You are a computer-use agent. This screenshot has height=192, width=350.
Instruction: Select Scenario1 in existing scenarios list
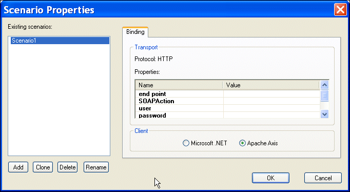60,41
